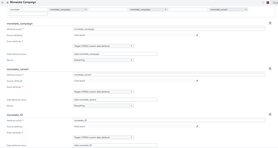Open Event attribute dropdown for monetate_ID
Viewport: 278px width, 148px height.
(x=103, y=137)
